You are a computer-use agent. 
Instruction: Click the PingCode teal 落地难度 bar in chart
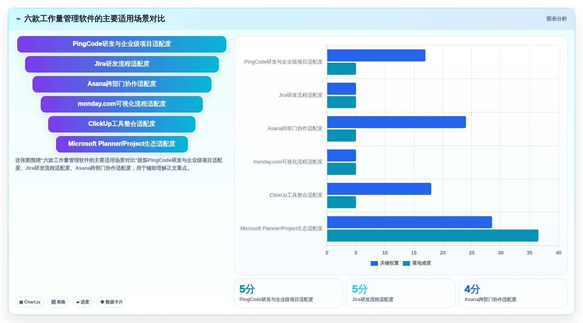coord(341,69)
